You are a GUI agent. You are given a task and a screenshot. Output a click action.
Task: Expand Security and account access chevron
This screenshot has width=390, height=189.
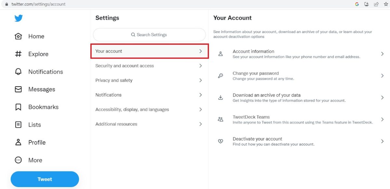[x=201, y=66]
